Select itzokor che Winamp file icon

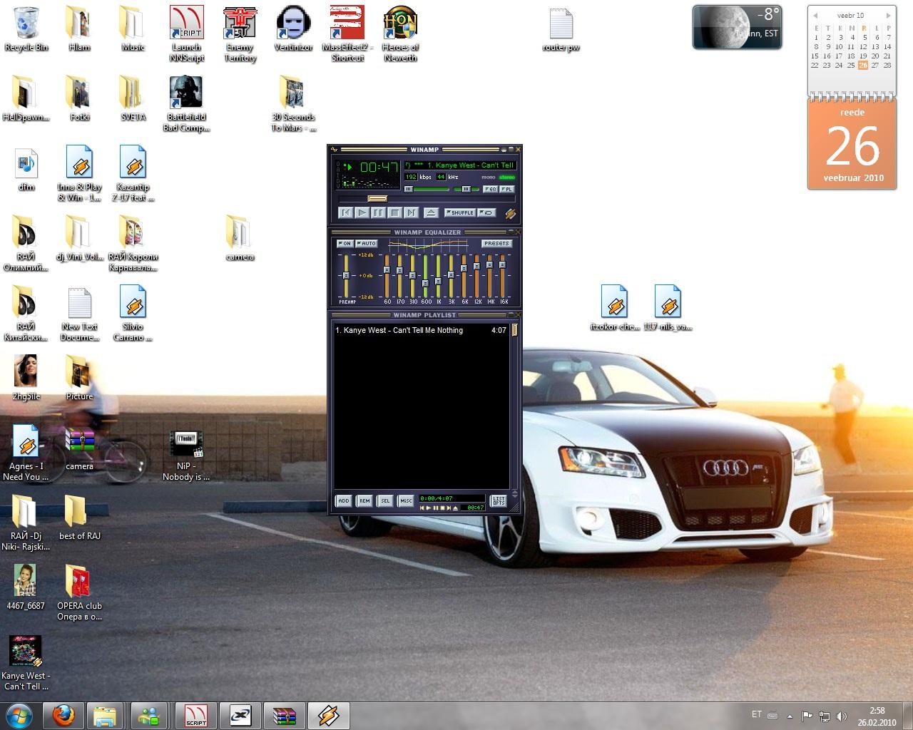tap(615, 308)
